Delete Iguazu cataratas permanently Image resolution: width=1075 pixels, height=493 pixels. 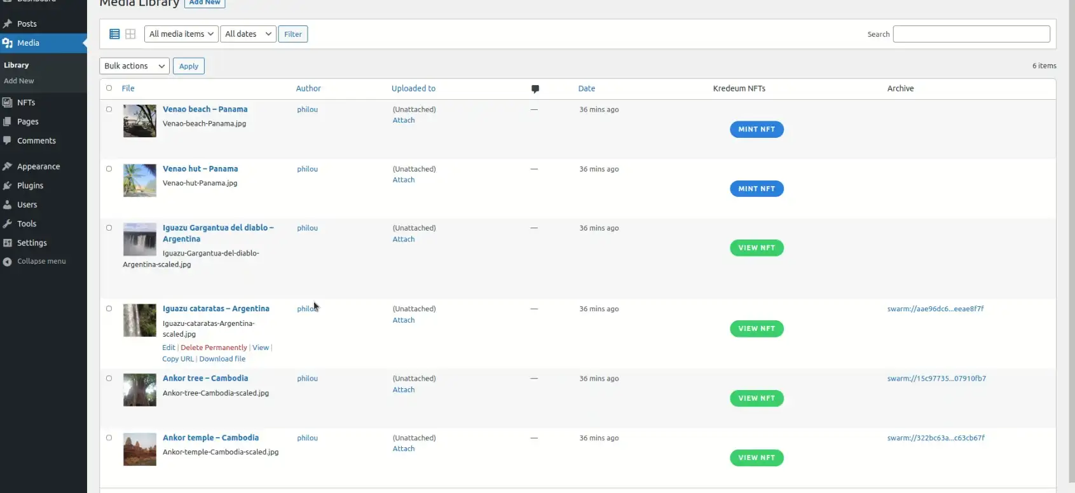[x=214, y=348]
